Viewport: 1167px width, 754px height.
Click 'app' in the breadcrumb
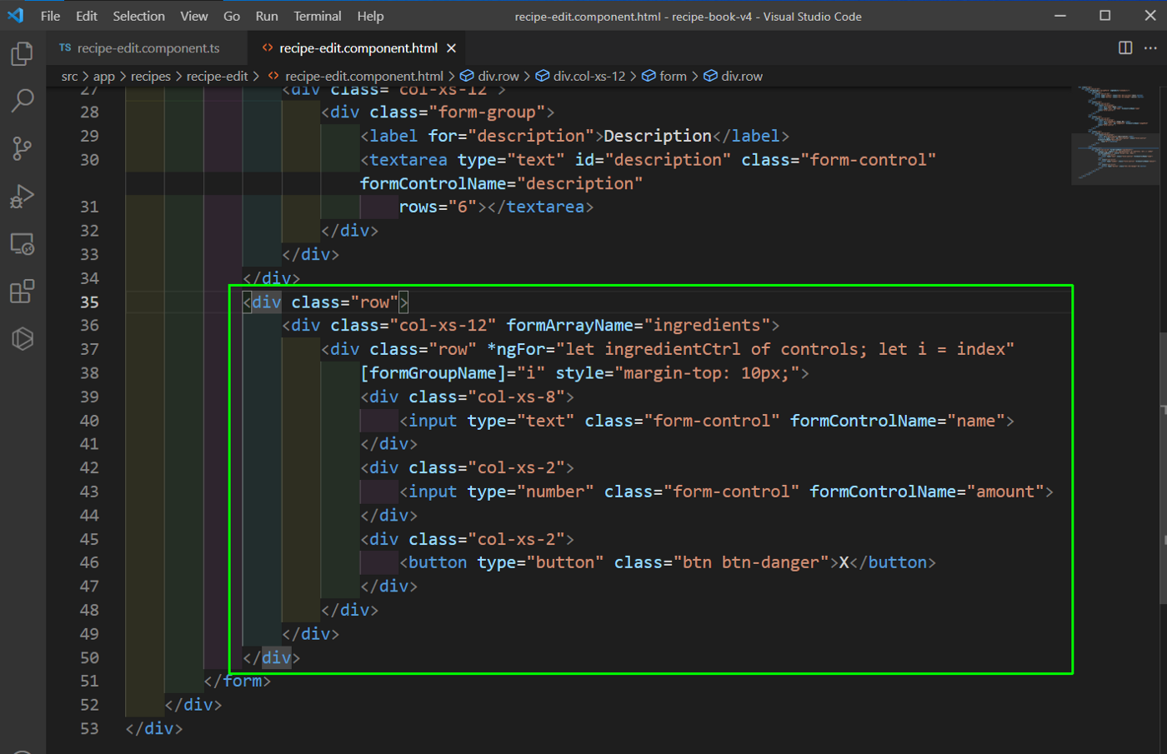[104, 76]
